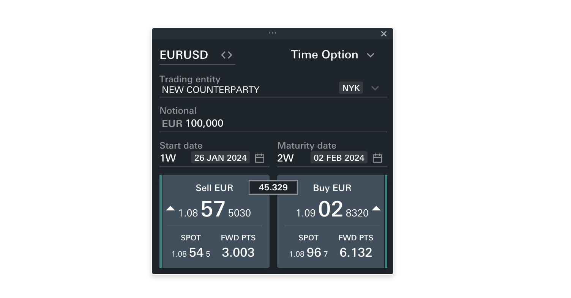Screen dimensions: 571x298
Task: Click the 45.329 spread indicator
Action: pyautogui.click(x=273, y=187)
